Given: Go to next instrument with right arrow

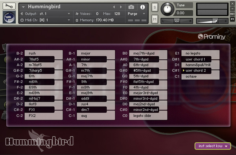Looking at the screenshot, I should click(x=121, y=7).
